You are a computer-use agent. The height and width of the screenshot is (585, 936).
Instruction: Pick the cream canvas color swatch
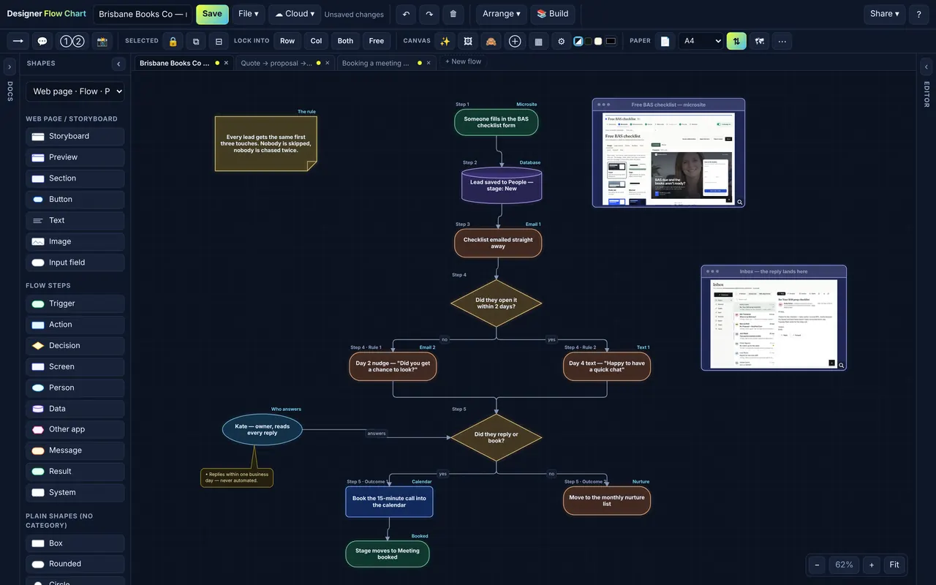pos(598,41)
